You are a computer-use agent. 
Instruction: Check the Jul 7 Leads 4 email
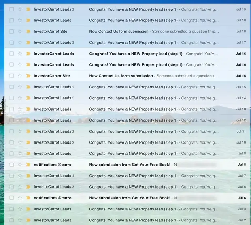[x=11, y=176]
